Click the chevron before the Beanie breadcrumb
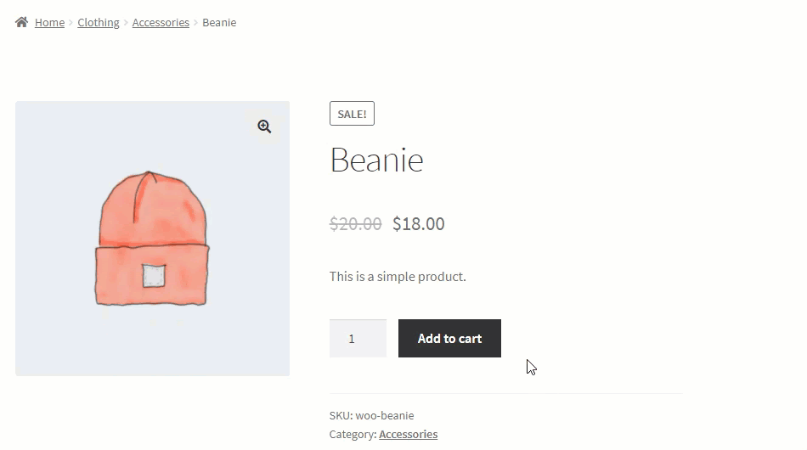807x450 pixels. click(x=195, y=23)
